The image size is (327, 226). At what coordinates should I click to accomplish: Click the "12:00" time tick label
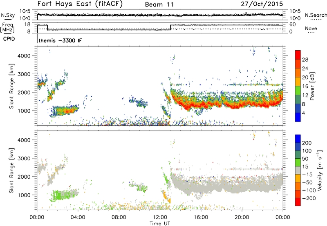[x=160, y=217]
